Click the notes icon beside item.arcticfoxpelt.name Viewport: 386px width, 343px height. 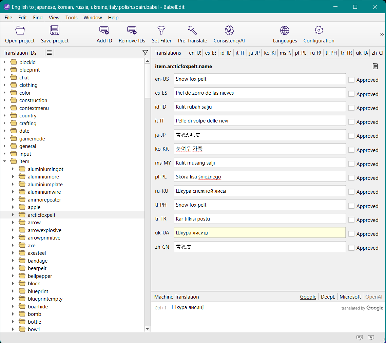click(x=375, y=66)
